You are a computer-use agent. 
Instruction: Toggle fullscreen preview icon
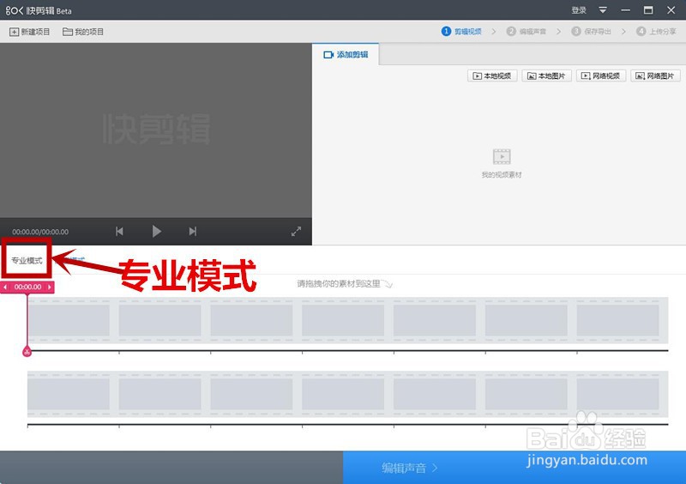point(296,231)
